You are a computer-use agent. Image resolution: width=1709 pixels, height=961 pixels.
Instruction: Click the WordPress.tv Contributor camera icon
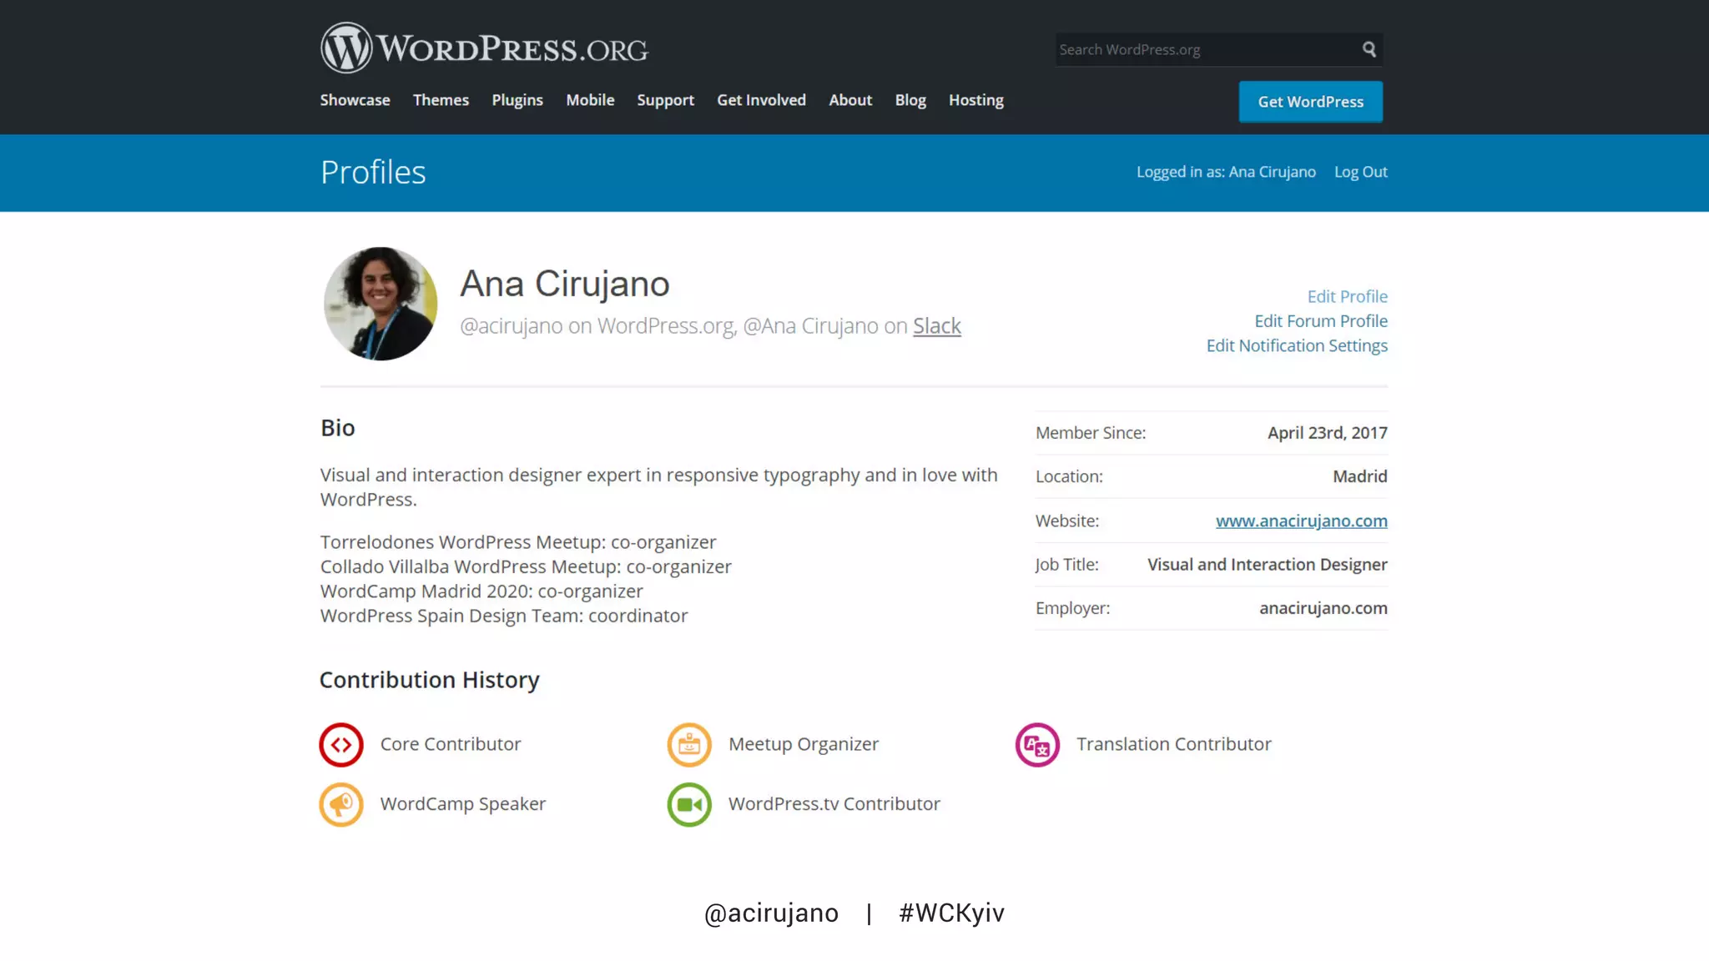[x=689, y=804]
